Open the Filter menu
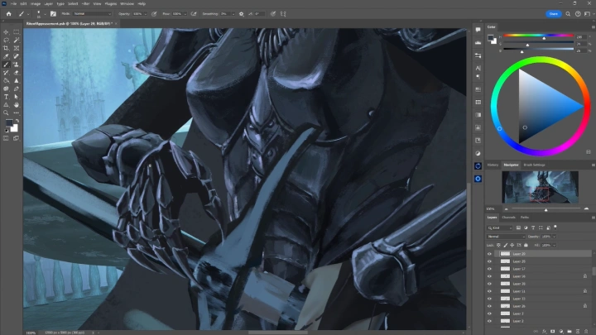Image resolution: width=596 pixels, height=335 pixels. (x=85, y=4)
